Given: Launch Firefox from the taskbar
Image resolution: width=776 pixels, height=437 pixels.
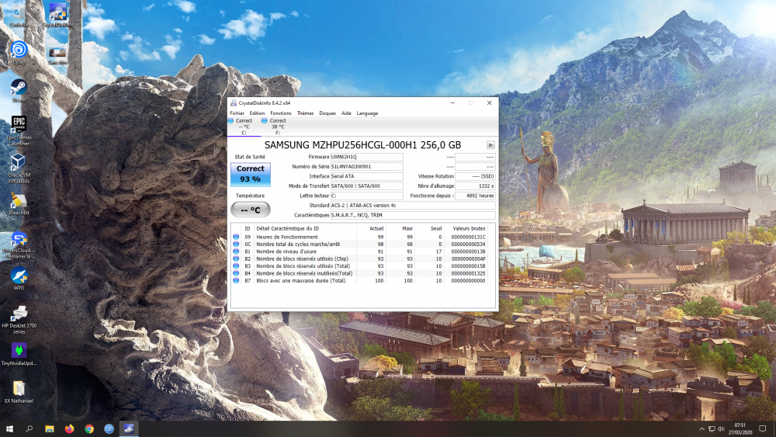Looking at the screenshot, I should point(69,428).
